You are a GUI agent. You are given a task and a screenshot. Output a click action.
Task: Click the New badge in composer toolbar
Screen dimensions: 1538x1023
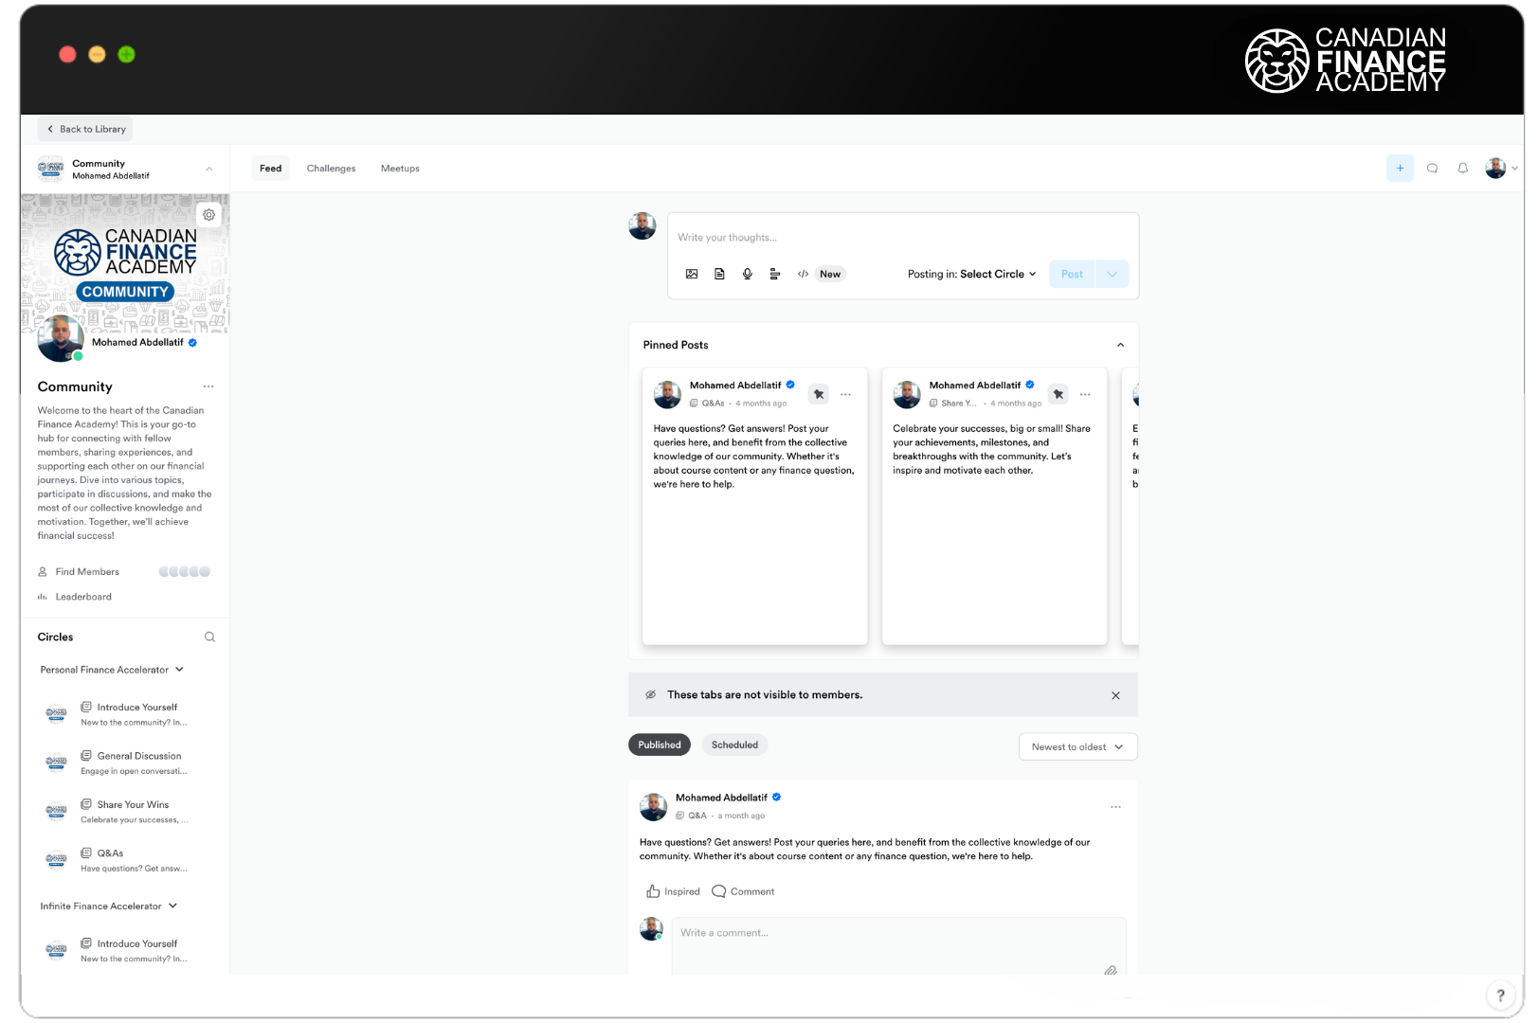[830, 274]
